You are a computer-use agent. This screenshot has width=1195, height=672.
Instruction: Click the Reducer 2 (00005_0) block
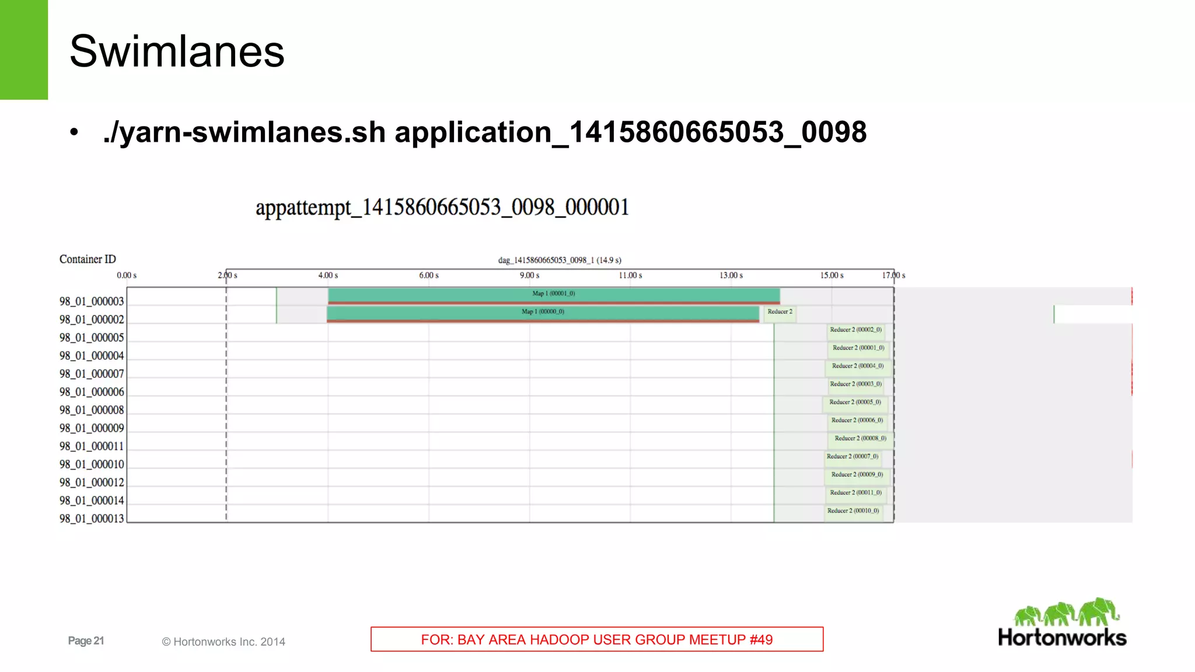point(855,404)
